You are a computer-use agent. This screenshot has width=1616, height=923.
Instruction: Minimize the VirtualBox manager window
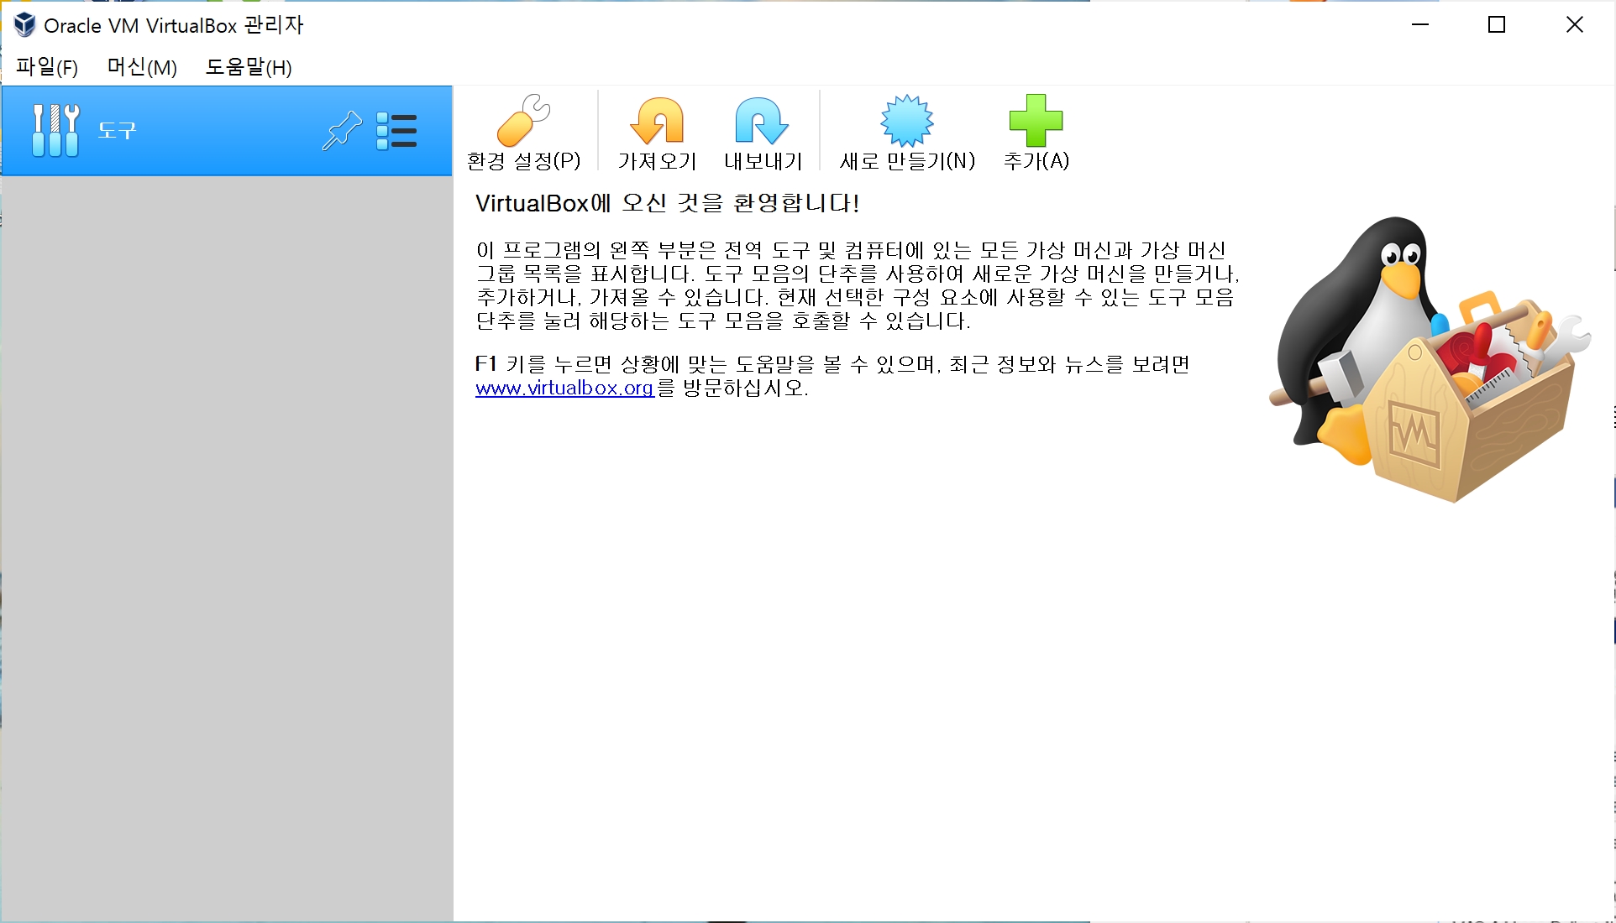click(x=1420, y=25)
